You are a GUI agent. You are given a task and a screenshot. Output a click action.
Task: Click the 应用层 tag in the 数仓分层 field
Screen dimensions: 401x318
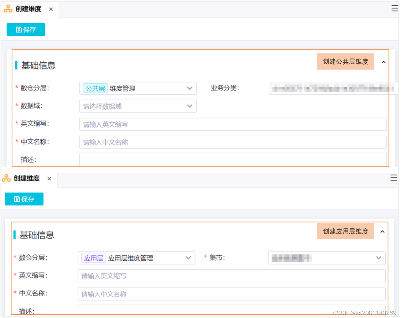tap(93, 258)
